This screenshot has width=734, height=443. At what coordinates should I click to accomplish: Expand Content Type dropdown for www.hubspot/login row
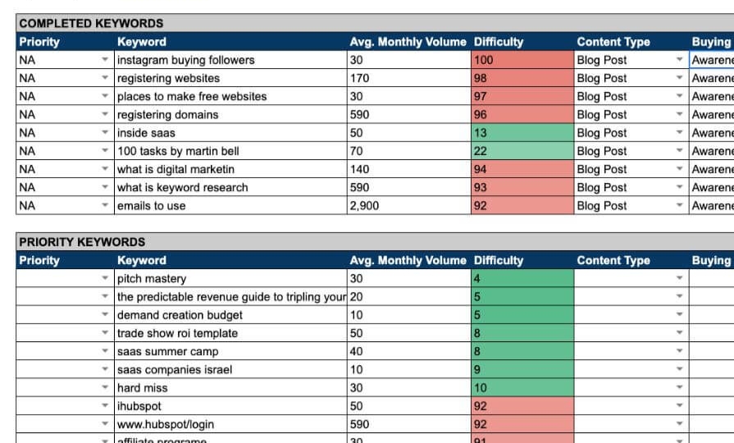point(679,424)
